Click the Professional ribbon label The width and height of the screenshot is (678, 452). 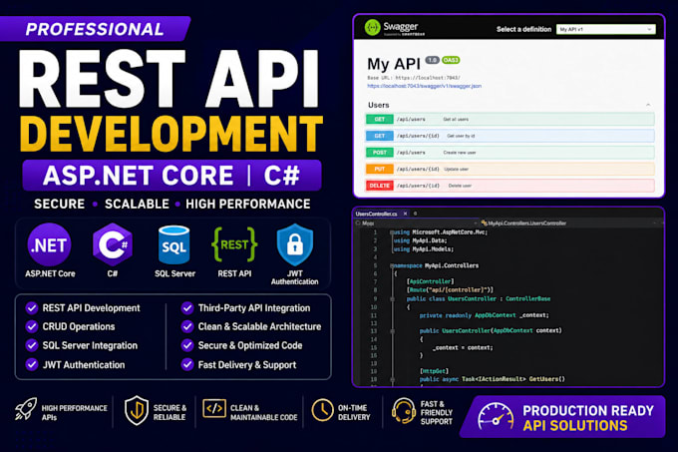(x=95, y=29)
